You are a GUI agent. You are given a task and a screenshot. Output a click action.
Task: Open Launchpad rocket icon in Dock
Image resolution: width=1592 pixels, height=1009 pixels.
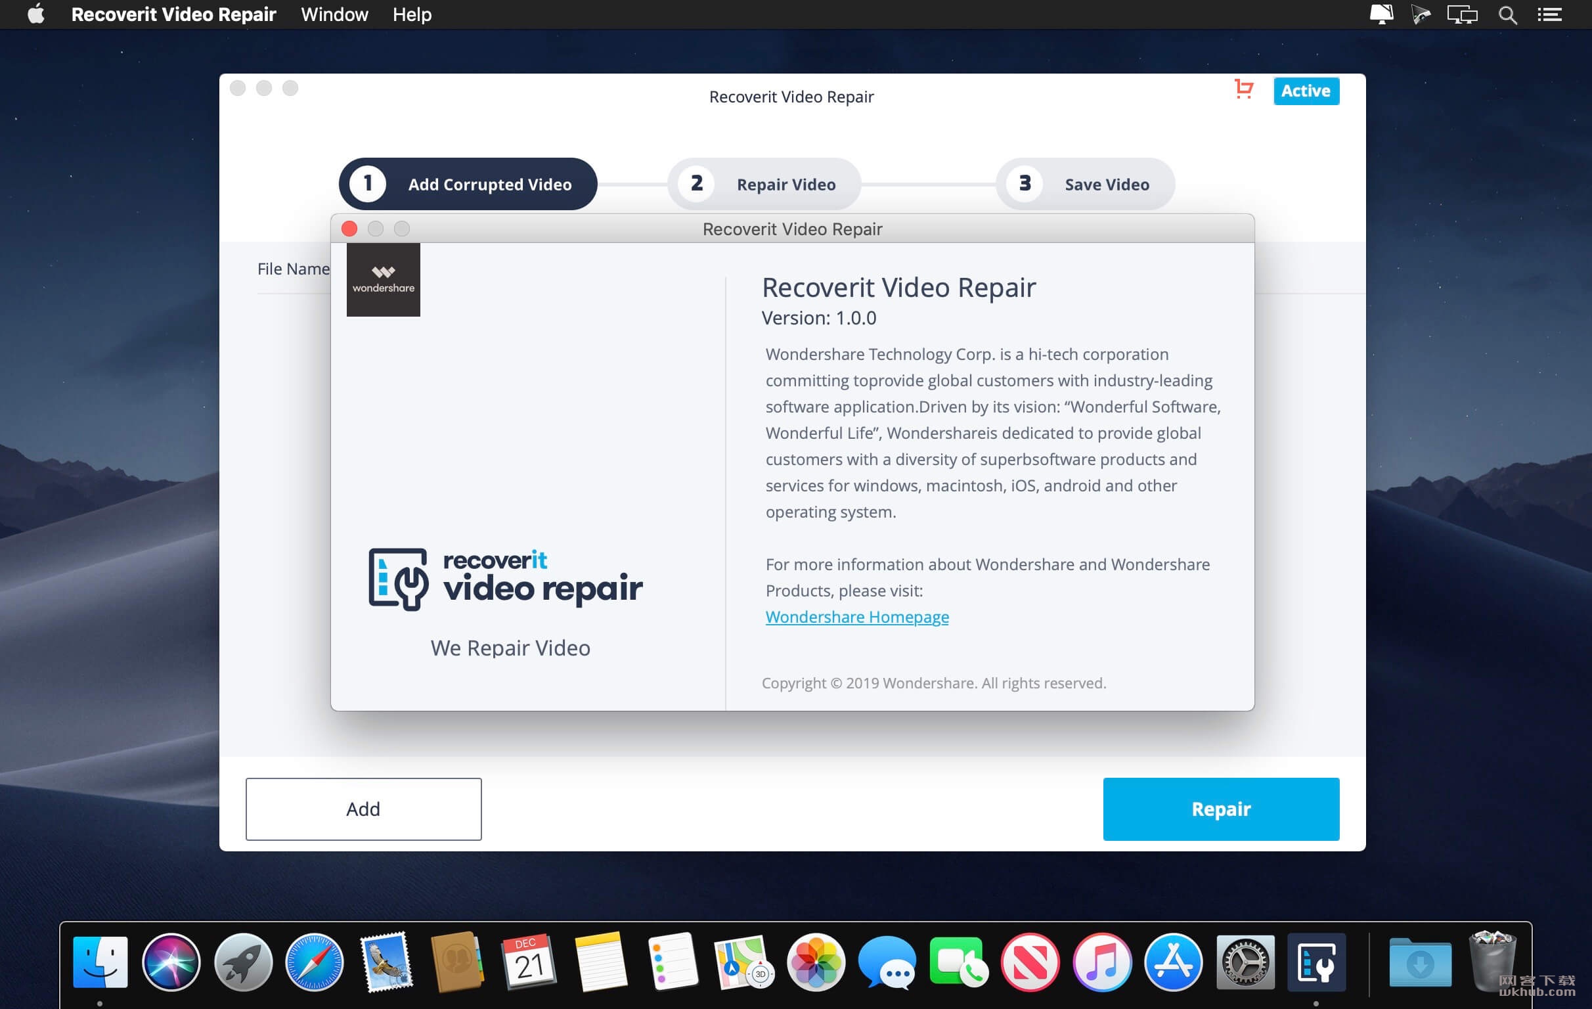(242, 962)
